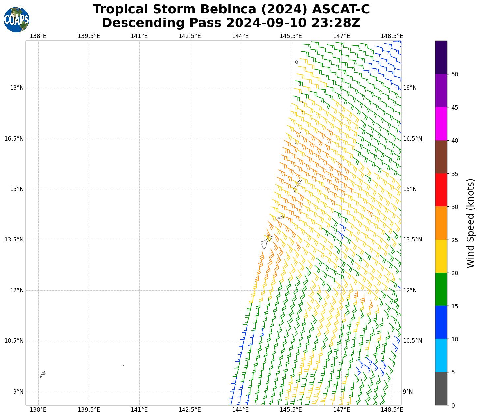Image resolution: width=480 pixels, height=417 pixels.
Task: Select the brown 35-40 knot colorbar segment
Action: tap(441, 157)
